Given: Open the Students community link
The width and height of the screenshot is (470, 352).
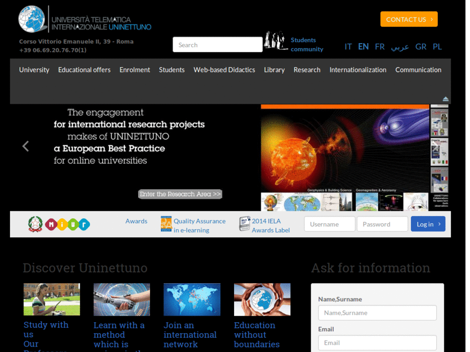Looking at the screenshot, I should coord(307,44).
